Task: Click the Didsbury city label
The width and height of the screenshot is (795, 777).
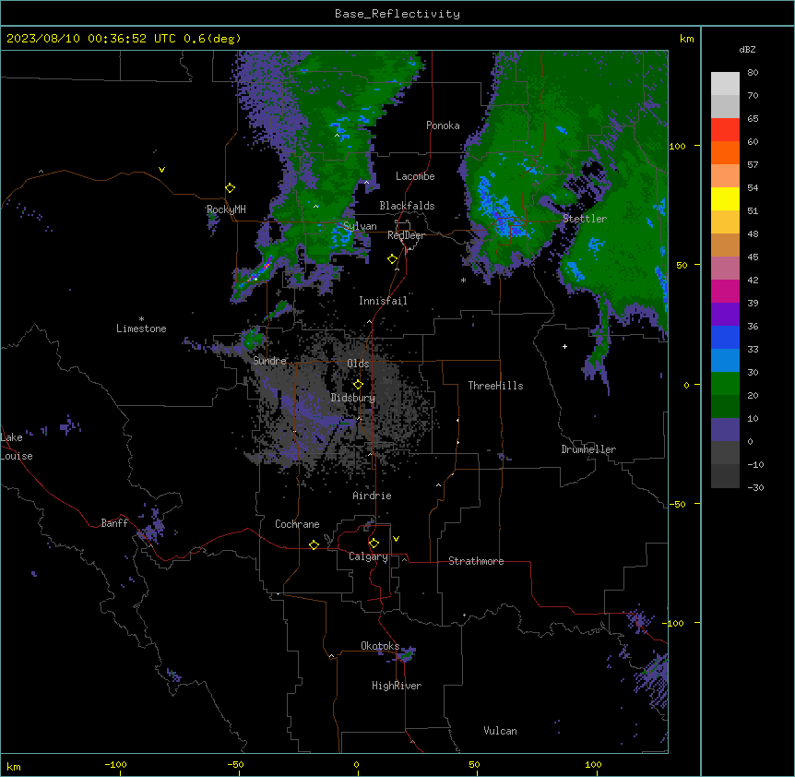Action: (353, 398)
